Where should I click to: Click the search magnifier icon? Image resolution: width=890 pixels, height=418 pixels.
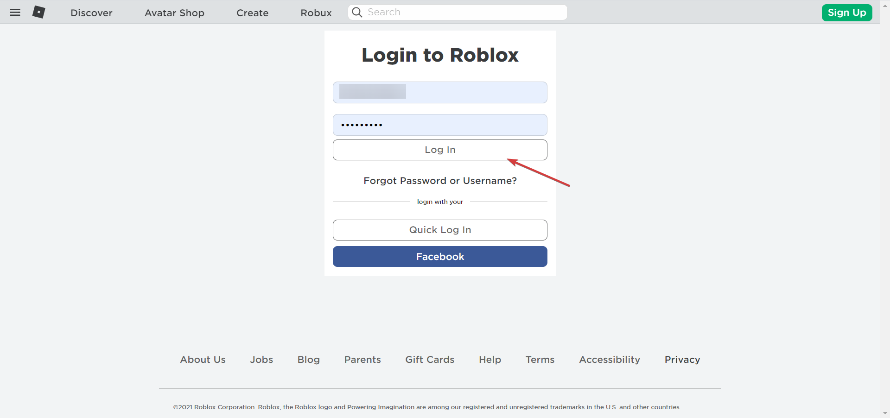click(357, 13)
